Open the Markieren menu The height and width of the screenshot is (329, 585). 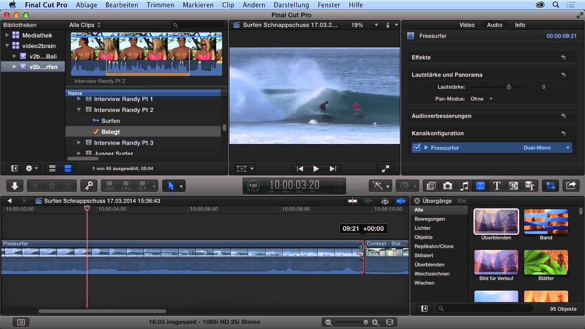(x=198, y=5)
